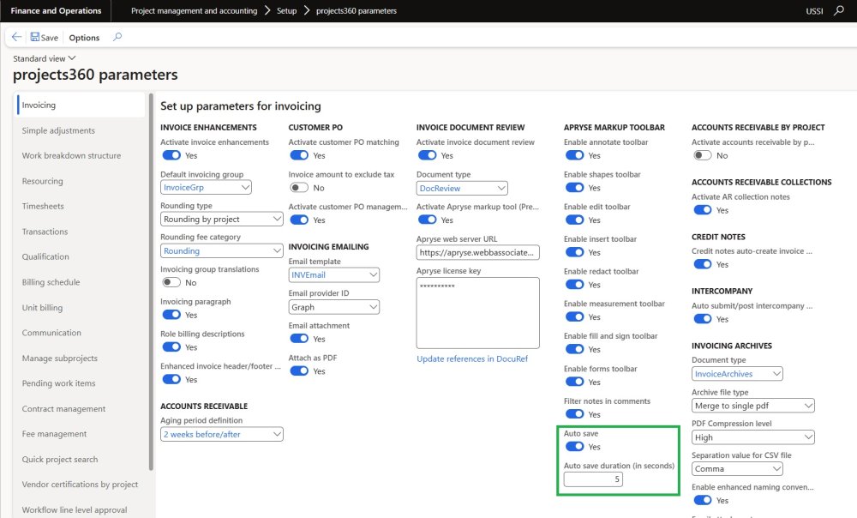Screen dimensions: 857x518
Task: Toggle Activate invoice enhancements switch
Action: click(x=171, y=155)
